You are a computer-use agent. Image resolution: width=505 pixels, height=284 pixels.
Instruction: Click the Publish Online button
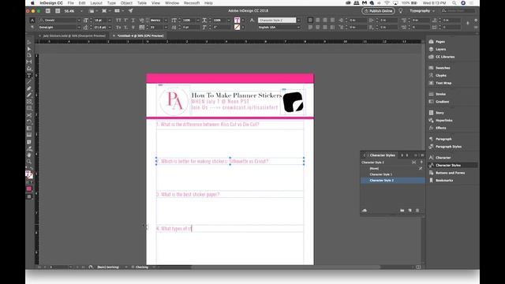[378, 11]
